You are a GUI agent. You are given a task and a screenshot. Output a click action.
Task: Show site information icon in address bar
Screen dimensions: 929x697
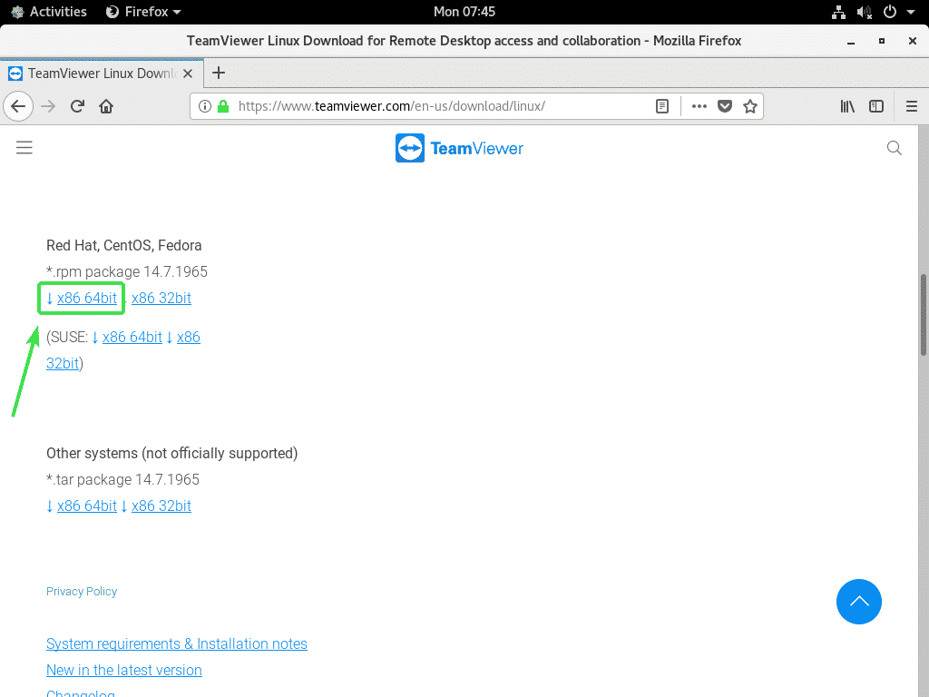205,106
